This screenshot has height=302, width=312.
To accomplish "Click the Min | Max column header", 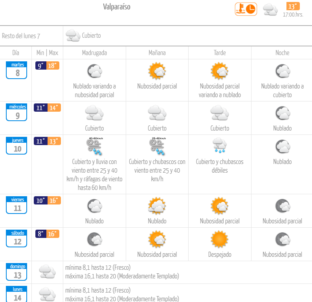I will 48,53.
